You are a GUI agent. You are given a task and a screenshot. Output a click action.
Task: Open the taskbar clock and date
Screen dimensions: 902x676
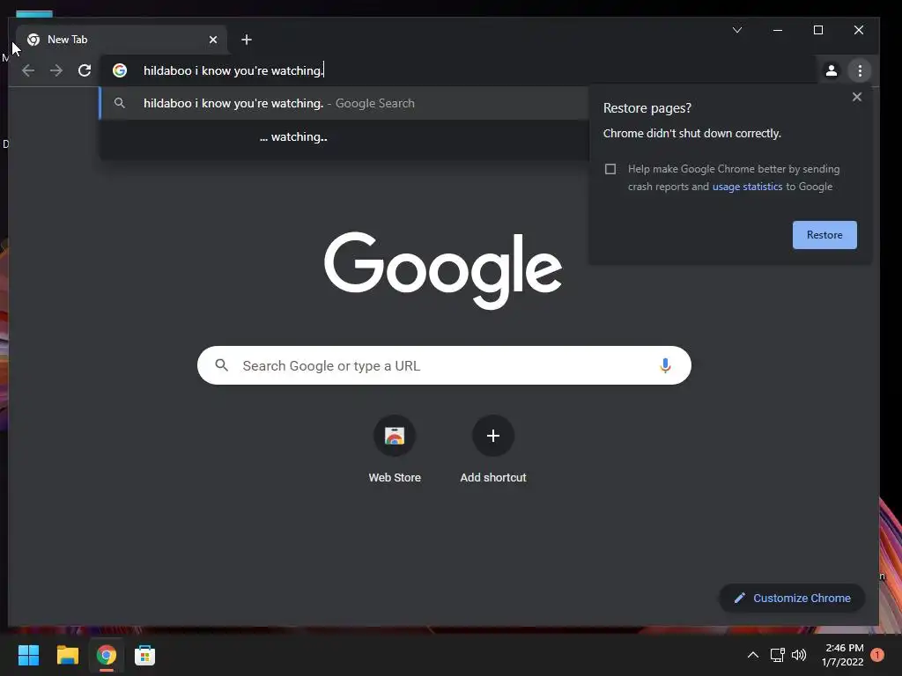pyautogui.click(x=843, y=655)
